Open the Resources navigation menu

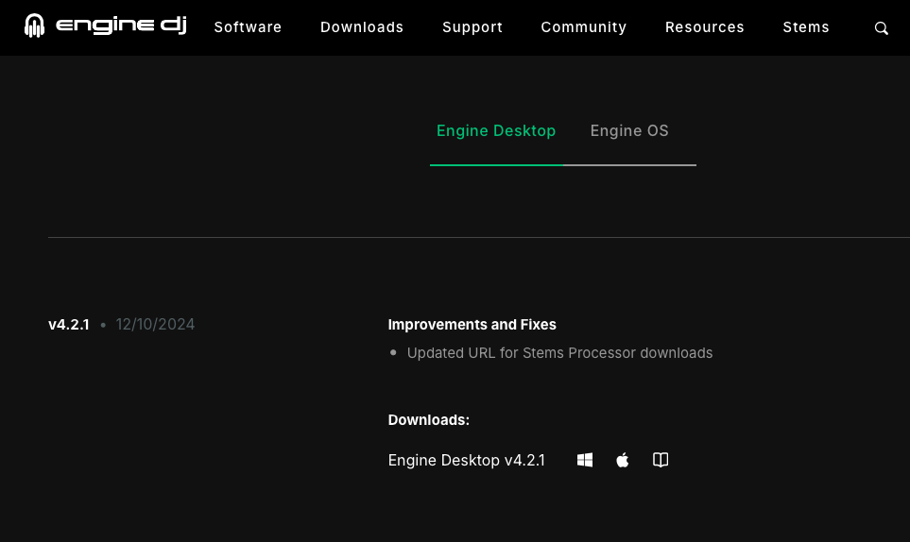point(705,27)
